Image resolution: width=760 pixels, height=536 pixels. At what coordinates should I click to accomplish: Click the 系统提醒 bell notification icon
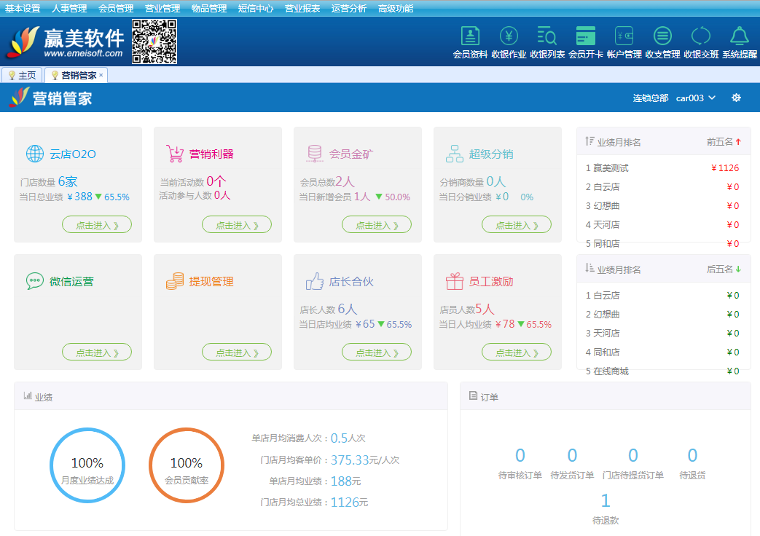740,36
